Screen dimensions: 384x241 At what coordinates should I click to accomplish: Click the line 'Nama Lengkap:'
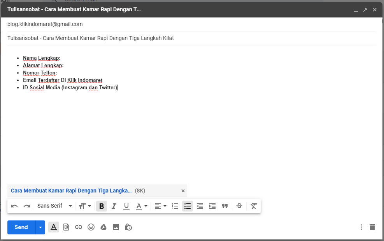click(x=42, y=58)
